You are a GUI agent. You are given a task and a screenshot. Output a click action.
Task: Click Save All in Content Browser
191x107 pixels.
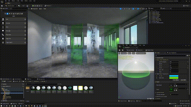[x=15, y=81]
